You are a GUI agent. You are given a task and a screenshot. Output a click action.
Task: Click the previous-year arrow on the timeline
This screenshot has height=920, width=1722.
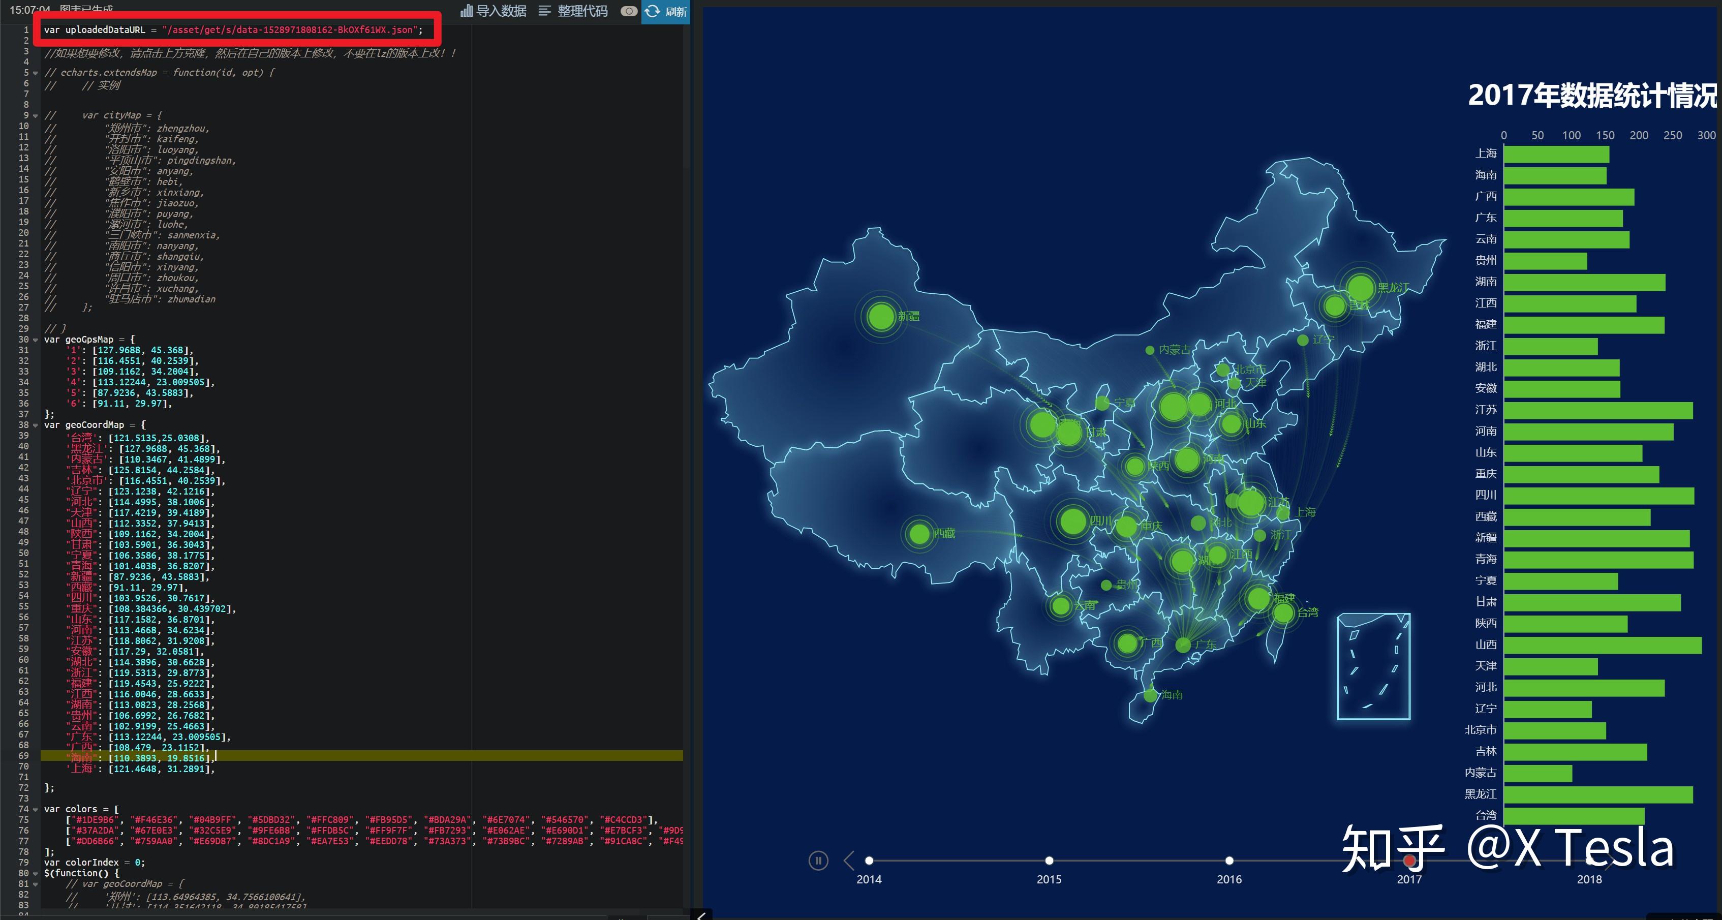(849, 861)
